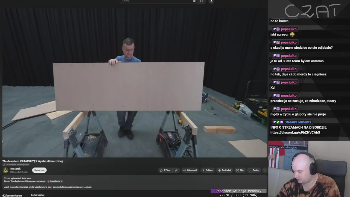This screenshot has height=197, width=350.
Task: Click the YouTube search magnifier icon
Action: coord(202,1)
